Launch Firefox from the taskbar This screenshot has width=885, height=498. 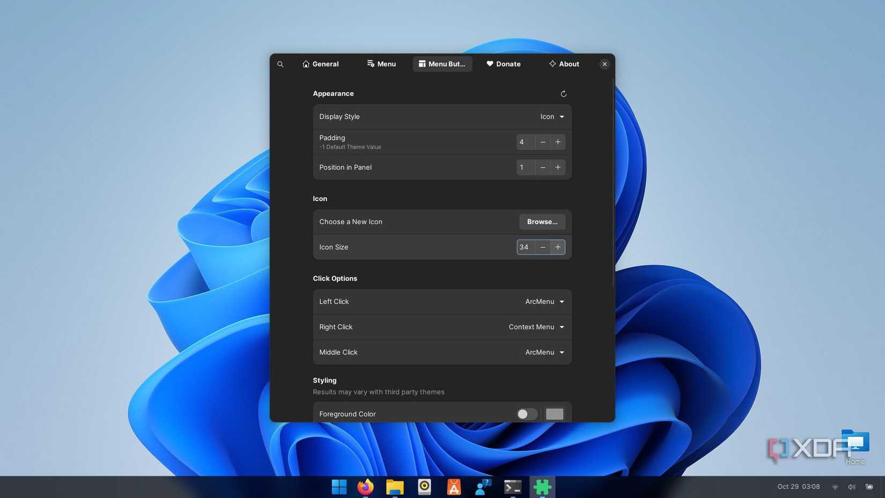pyautogui.click(x=365, y=487)
